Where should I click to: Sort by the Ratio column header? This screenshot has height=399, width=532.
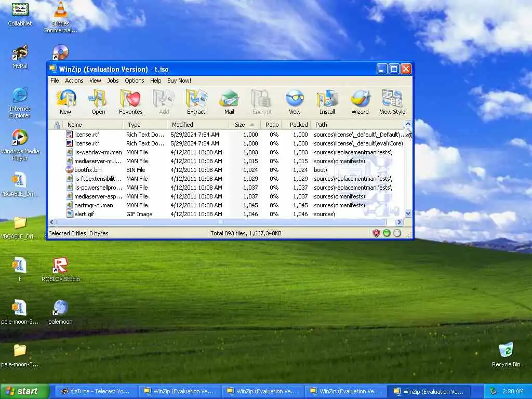[x=271, y=125]
